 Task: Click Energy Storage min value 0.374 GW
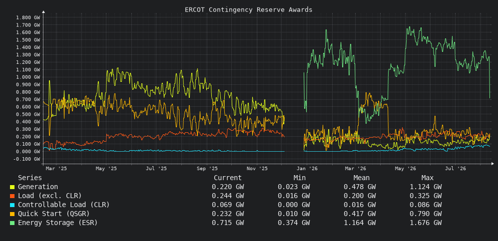click(x=294, y=223)
